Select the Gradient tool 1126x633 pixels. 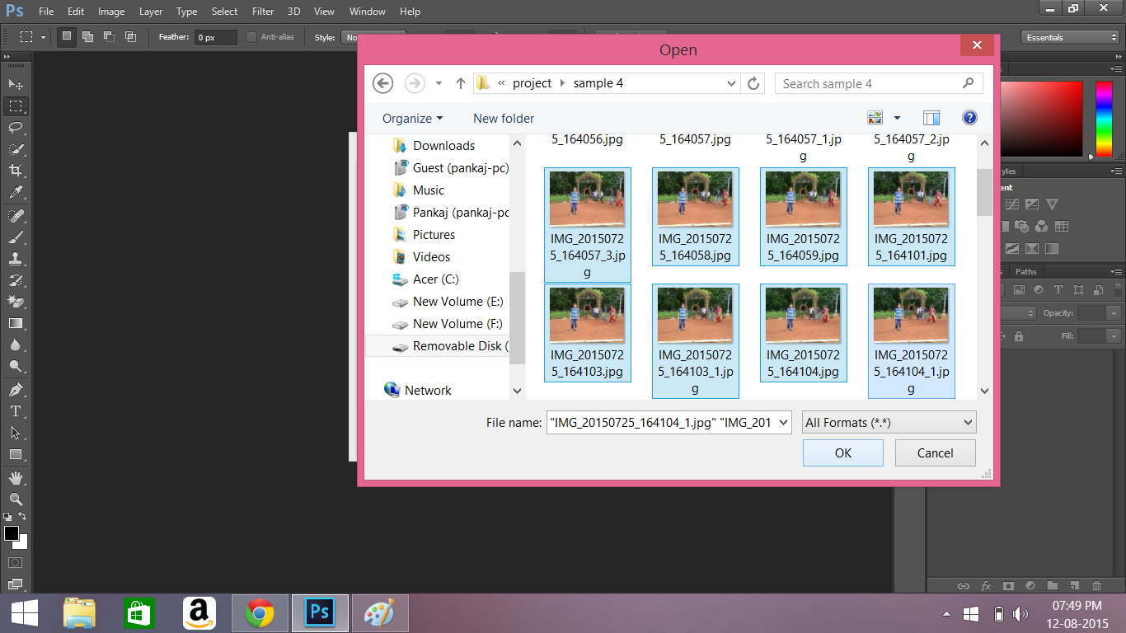tap(15, 323)
